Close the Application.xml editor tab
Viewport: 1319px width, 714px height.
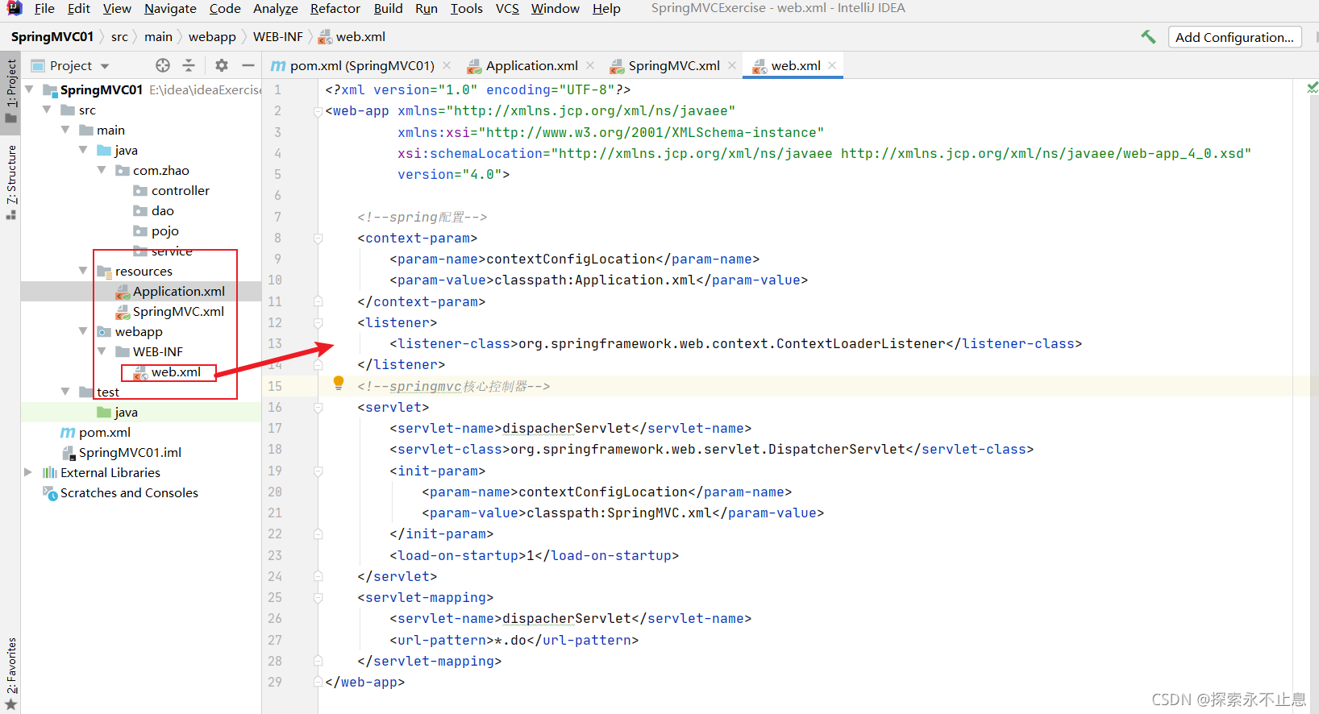coord(590,65)
